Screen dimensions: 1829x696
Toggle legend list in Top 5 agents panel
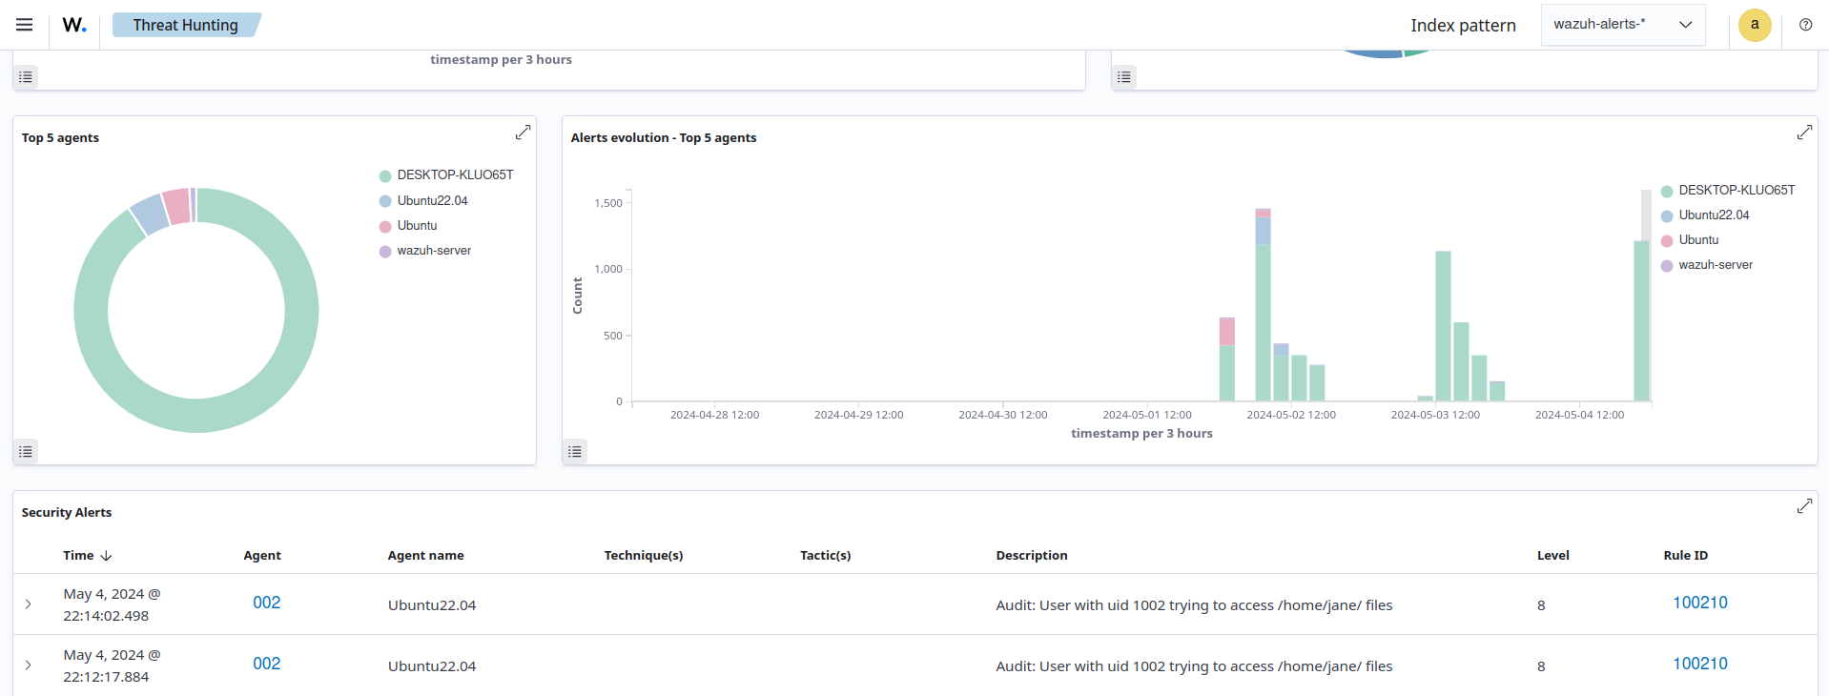tap(26, 451)
